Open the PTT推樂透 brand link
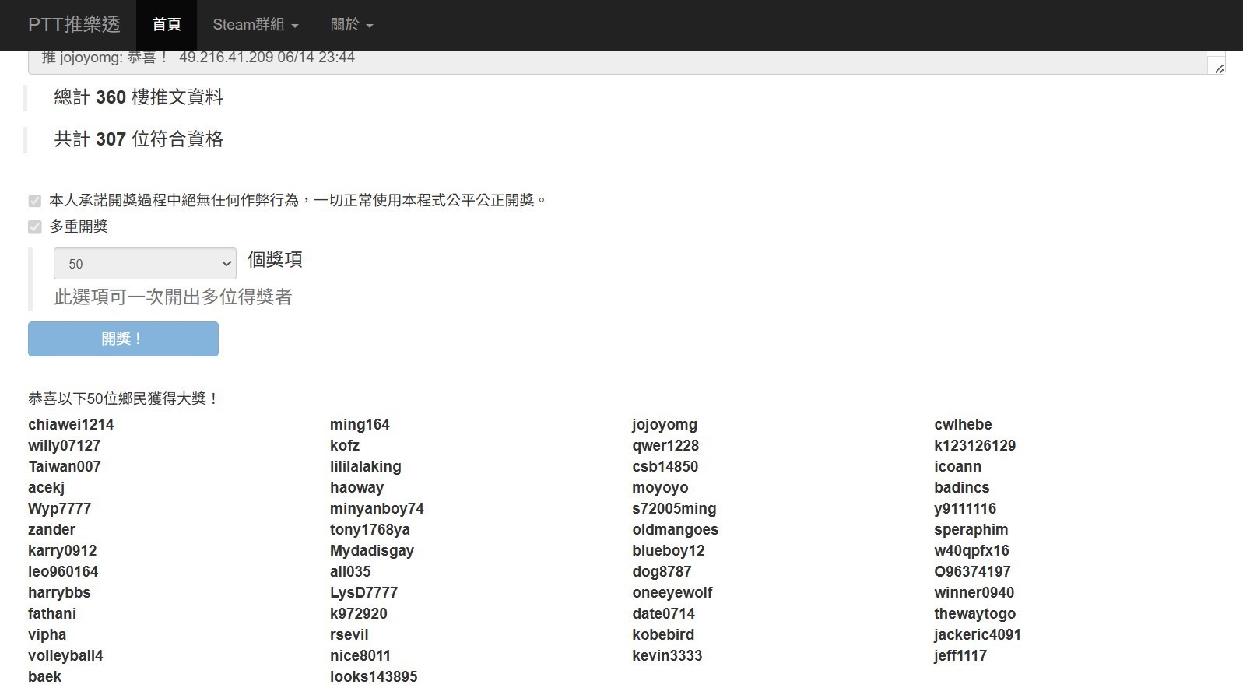This screenshot has width=1243, height=688. coord(74,25)
